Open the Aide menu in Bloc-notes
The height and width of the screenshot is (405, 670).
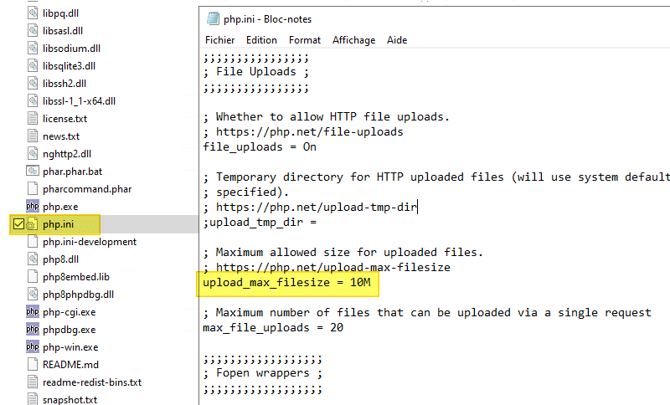tap(397, 40)
